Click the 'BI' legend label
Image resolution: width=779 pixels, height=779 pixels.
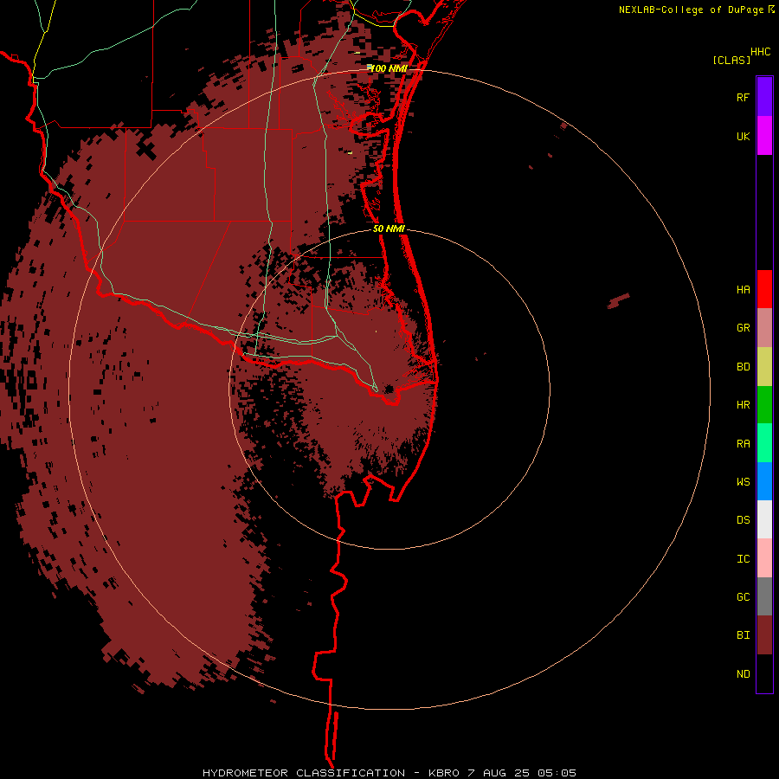point(744,635)
